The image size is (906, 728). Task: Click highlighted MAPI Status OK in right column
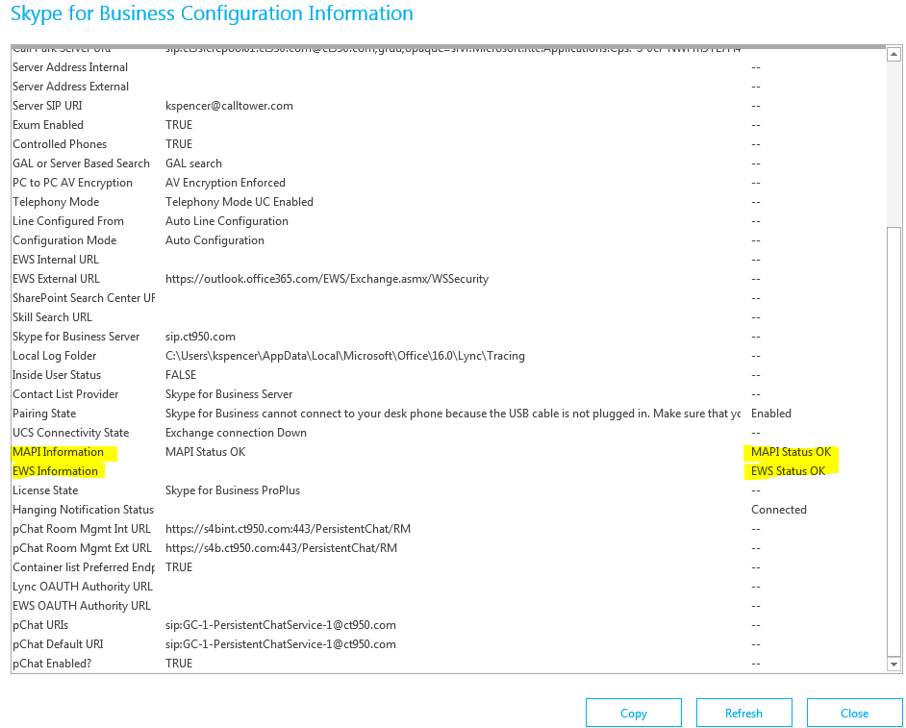791,452
